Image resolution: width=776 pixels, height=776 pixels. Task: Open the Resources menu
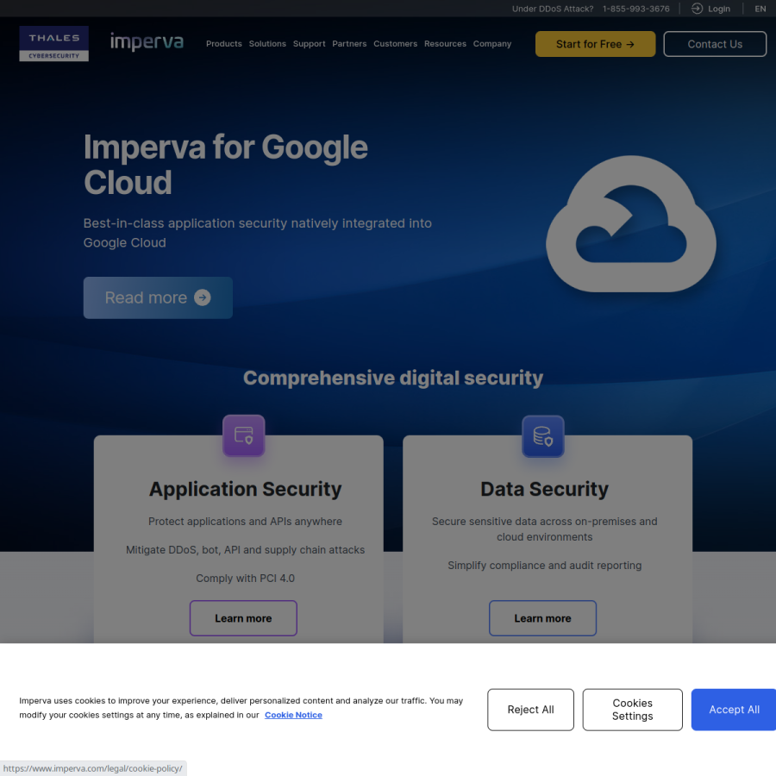tap(445, 44)
